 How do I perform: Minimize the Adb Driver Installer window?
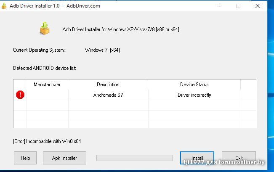pyautogui.click(x=218, y=6)
